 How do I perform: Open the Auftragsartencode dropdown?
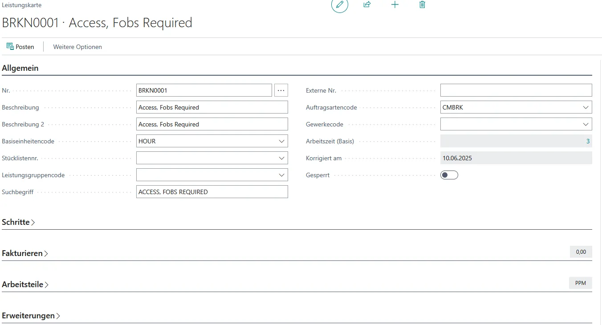click(586, 107)
